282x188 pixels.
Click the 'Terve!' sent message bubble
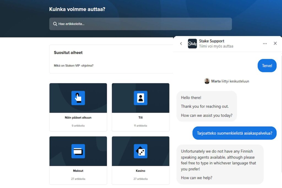point(267,66)
